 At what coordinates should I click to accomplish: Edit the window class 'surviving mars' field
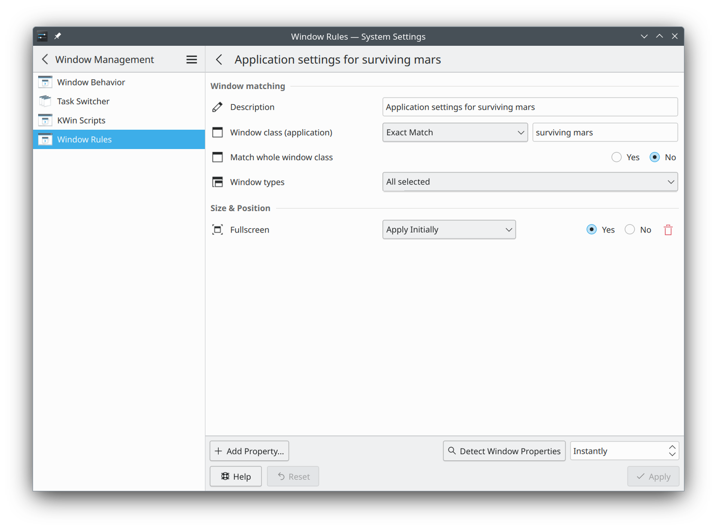(605, 132)
